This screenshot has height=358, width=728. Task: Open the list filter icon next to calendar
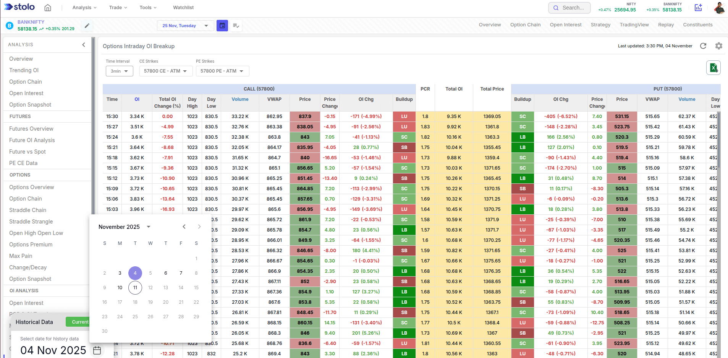(x=236, y=26)
